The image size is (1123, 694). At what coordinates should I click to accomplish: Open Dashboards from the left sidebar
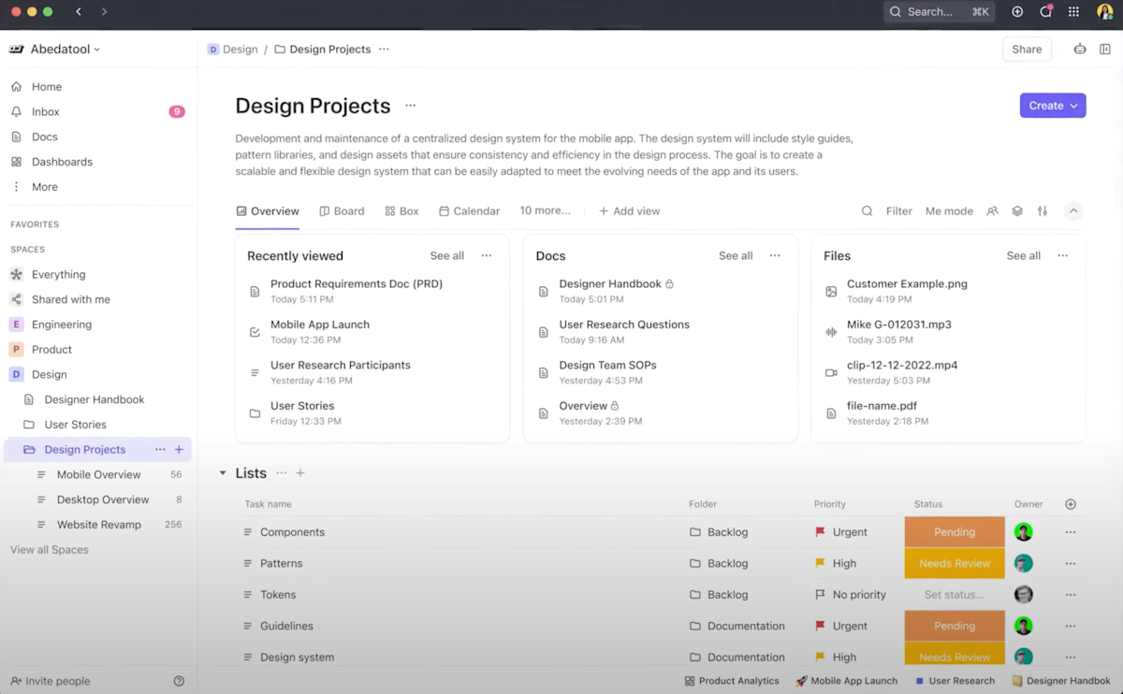click(x=62, y=161)
